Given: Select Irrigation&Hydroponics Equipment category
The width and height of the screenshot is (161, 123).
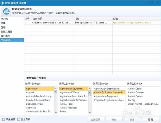Looking at the screenshot, I should (109, 100).
